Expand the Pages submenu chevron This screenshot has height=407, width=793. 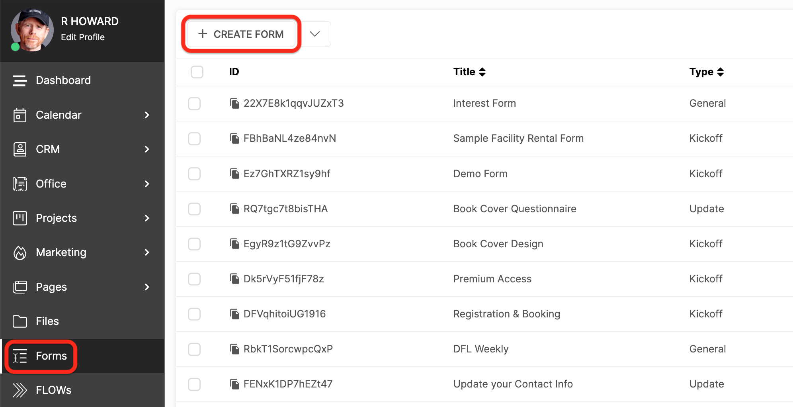pyautogui.click(x=147, y=287)
